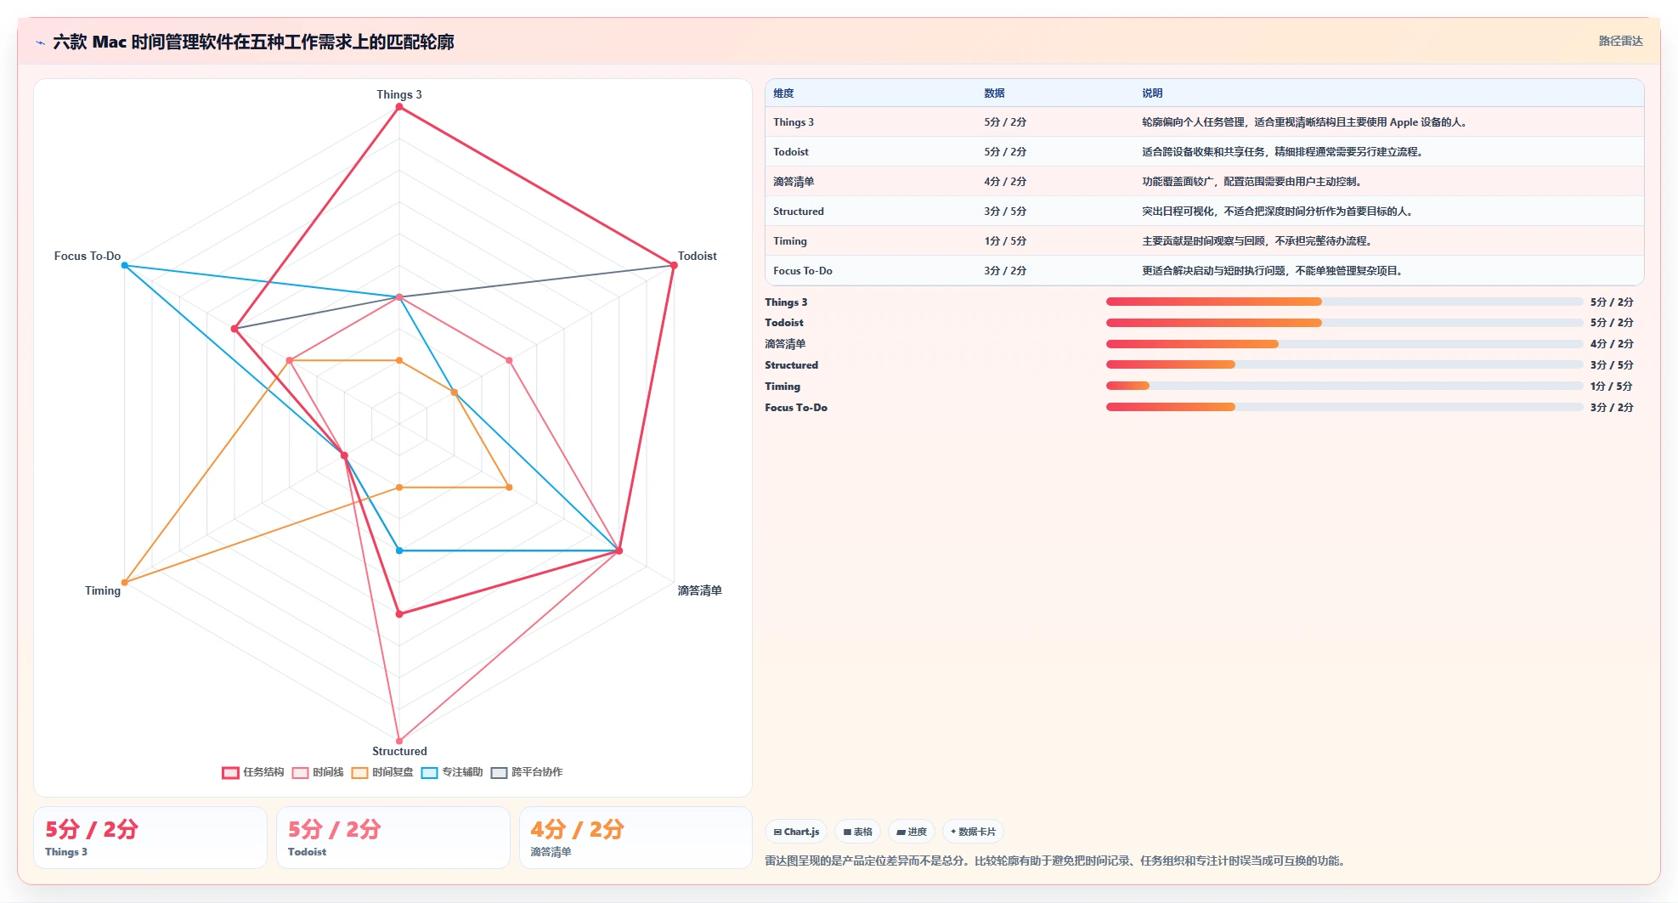1678x903 pixels.
Task: Click the 3分 / 5分 value in Structured table row
Action: (1005, 212)
